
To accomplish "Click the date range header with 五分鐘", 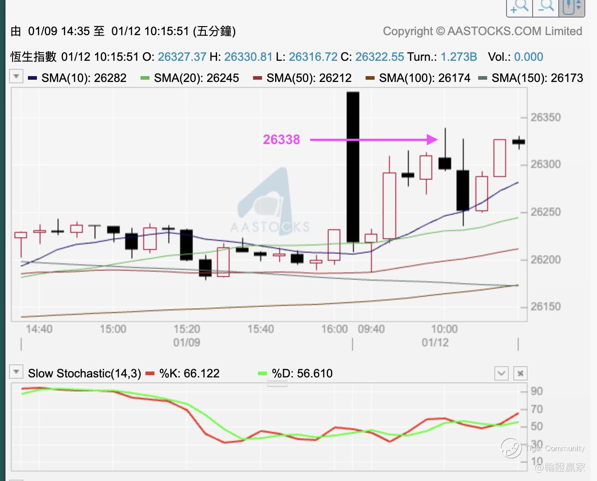I will point(123,31).
